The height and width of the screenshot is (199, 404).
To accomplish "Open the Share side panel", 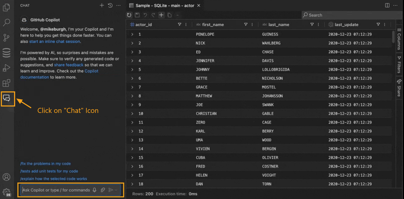I will [399, 88].
